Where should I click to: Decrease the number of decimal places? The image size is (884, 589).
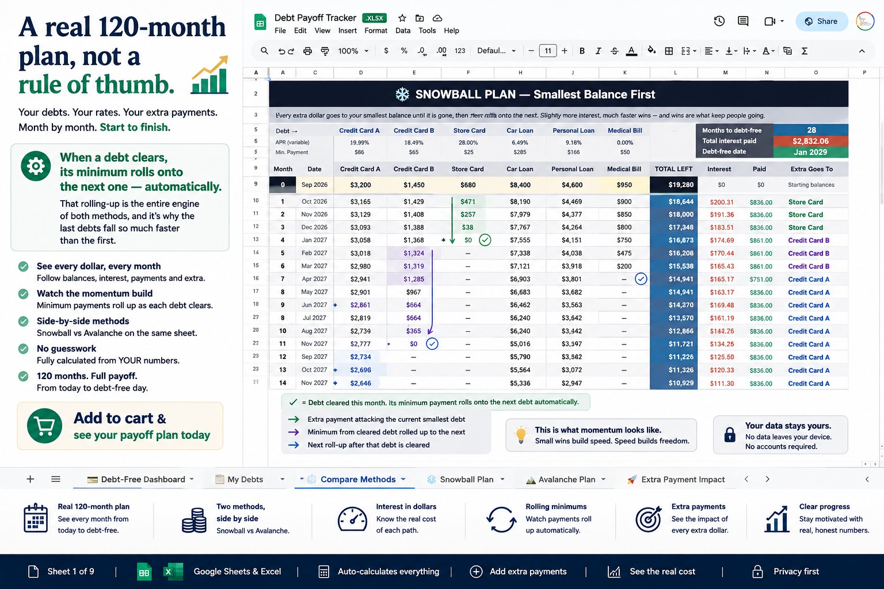422,51
